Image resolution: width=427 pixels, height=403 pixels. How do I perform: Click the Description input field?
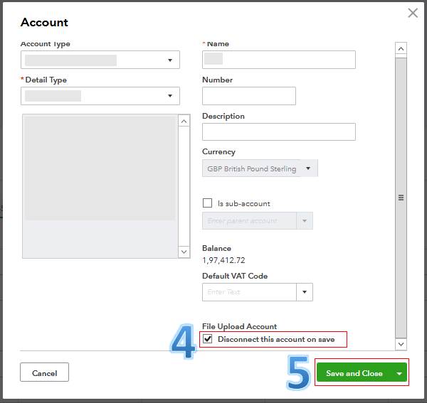(x=279, y=132)
